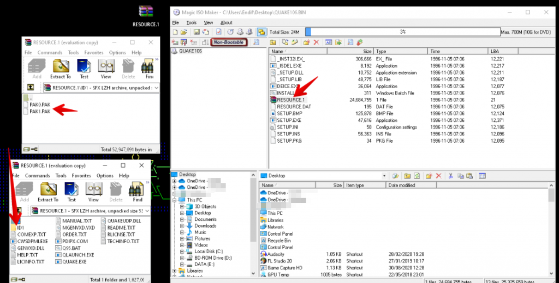Open Magic ISO Tools menu

(191, 22)
